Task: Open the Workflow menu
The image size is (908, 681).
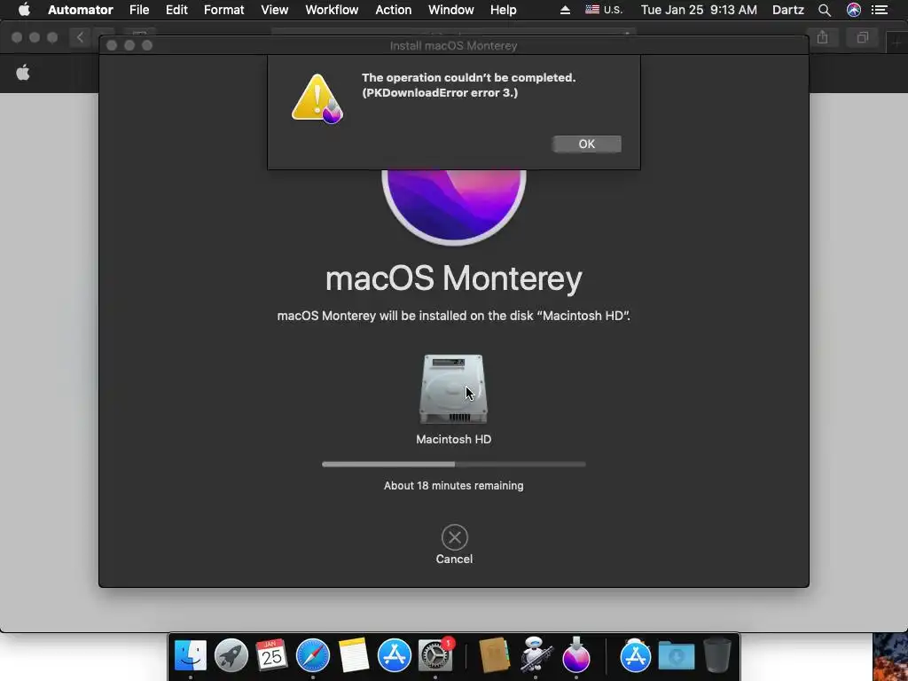Action: 332,10
